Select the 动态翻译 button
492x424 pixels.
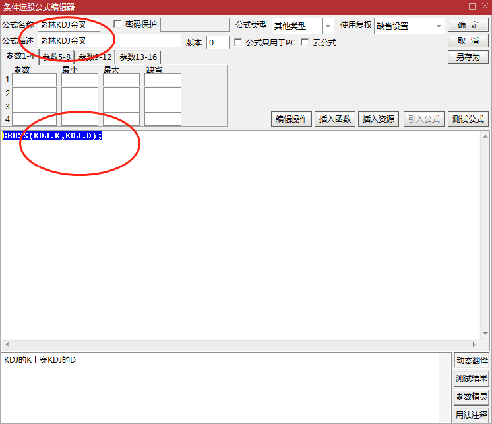[472, 360]
